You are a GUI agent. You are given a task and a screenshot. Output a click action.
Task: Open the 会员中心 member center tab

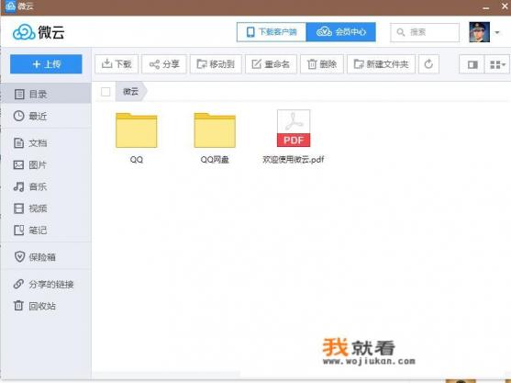click(341, 32)
